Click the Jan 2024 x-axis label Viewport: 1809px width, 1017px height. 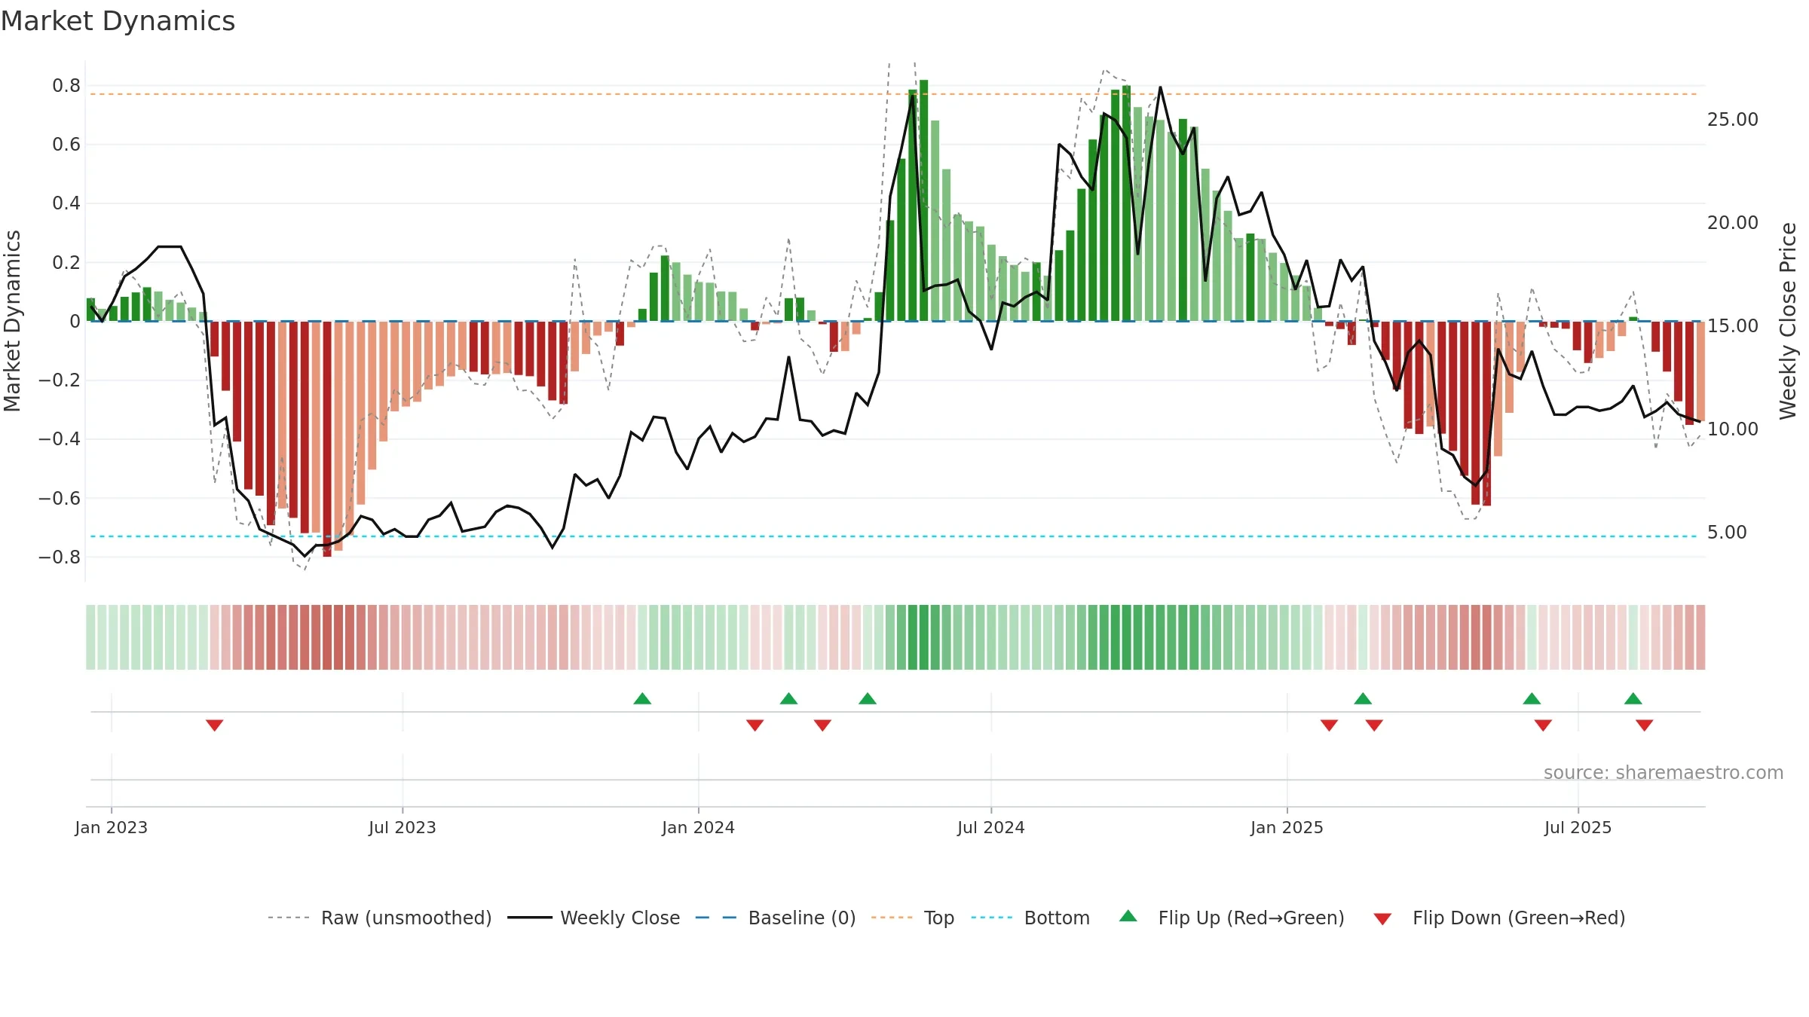coord(699,827)
